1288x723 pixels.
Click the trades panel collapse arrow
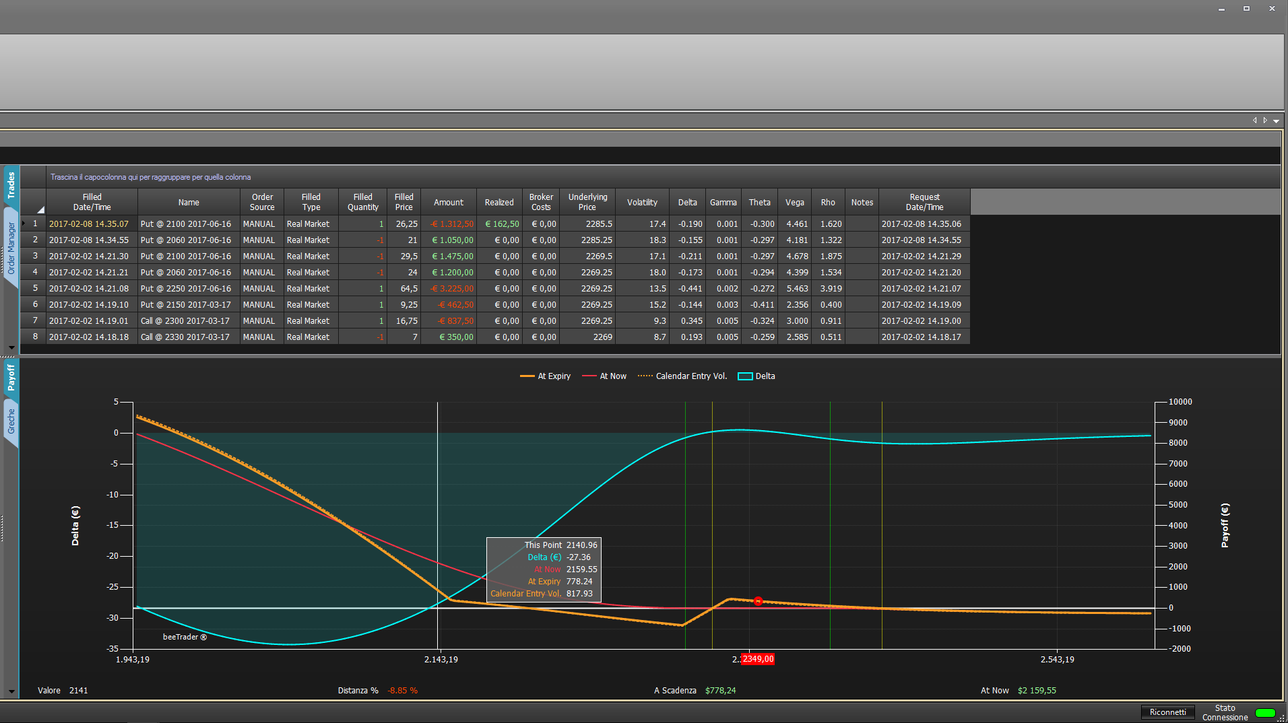11,347
